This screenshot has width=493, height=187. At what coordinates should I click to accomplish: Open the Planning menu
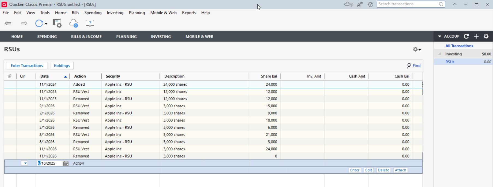pos(137,13)
